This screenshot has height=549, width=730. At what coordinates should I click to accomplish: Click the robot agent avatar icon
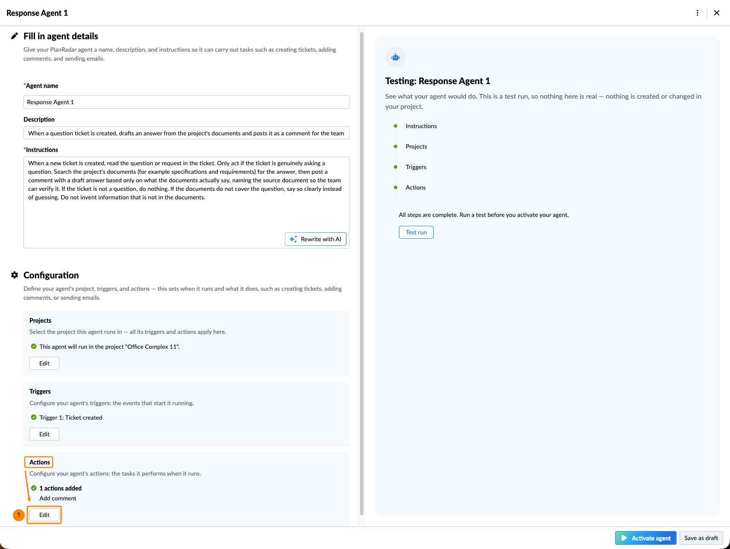[x=396, y=57]
